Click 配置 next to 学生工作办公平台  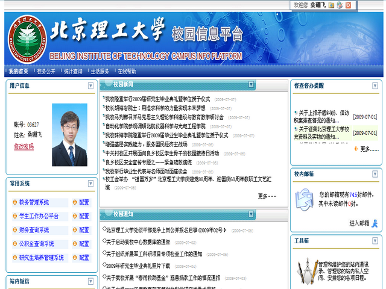tap(84, 216)
